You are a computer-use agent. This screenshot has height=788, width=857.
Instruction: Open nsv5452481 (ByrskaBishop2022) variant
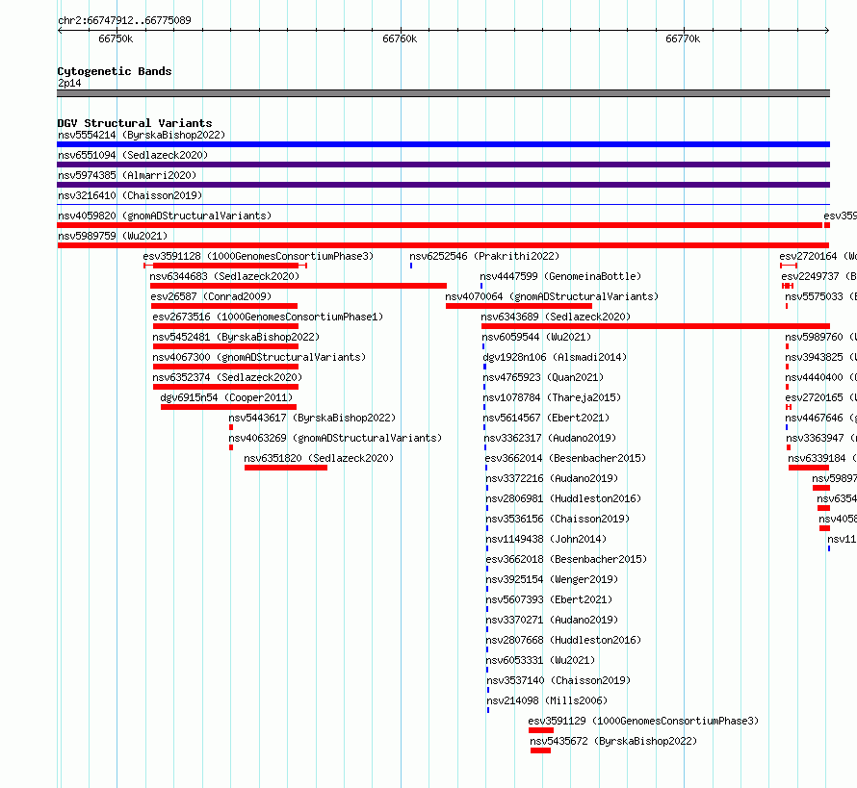tap(236, 337)
